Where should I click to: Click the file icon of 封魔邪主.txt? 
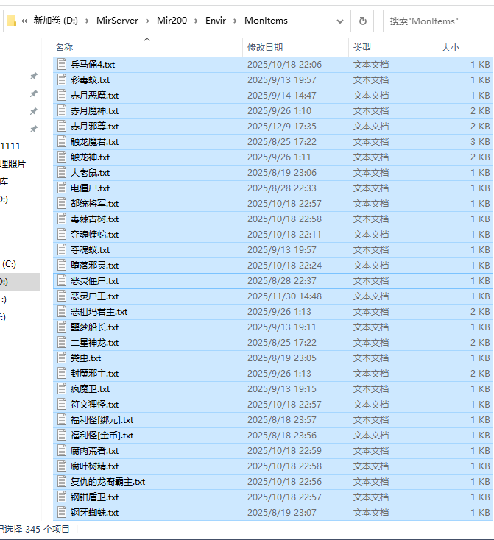tap(62, 373)
